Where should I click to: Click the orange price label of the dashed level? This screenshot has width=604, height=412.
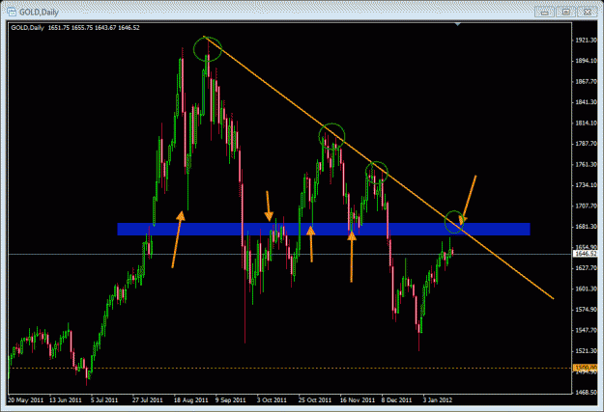click(x=586, y=368)
